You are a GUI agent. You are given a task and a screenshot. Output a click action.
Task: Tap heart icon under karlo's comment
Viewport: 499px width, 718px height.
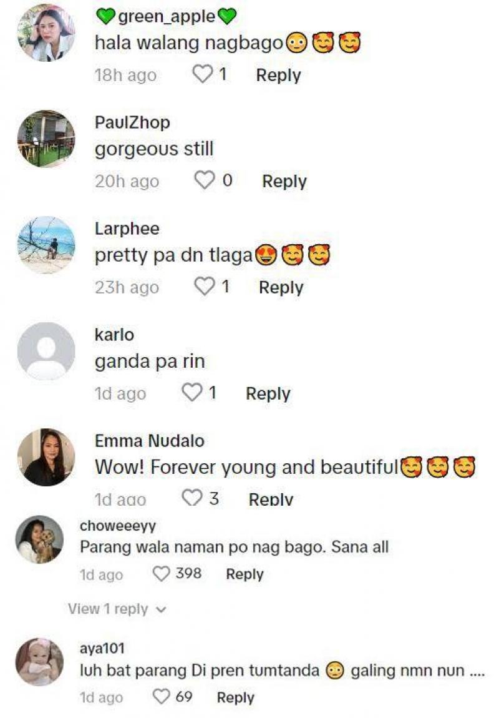[x=191, y=393]
